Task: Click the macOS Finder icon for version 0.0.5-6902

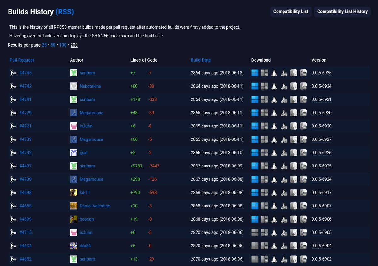Action: click(x=294, y=259)
